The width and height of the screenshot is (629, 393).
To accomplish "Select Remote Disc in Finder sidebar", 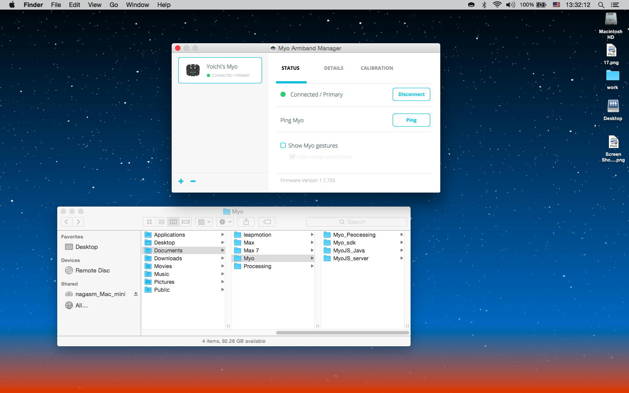I will tap(87, 270).
